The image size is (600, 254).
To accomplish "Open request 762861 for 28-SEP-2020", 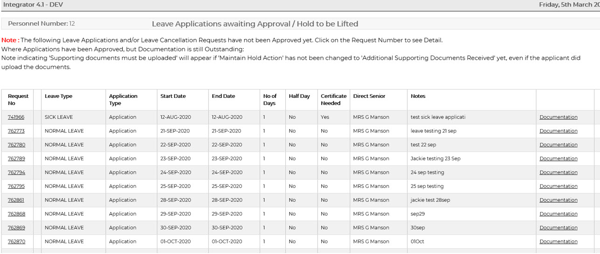I will click(16, 200).
